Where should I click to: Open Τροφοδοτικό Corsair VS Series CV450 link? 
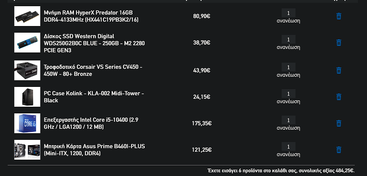coord(93,71)
